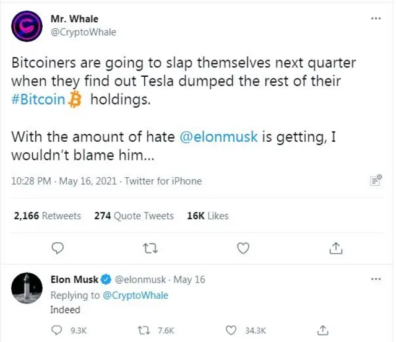Screen dimensions: 396x342
Task: Reply to Elon Musk's Indeed tweet
Action: point(58,330)
